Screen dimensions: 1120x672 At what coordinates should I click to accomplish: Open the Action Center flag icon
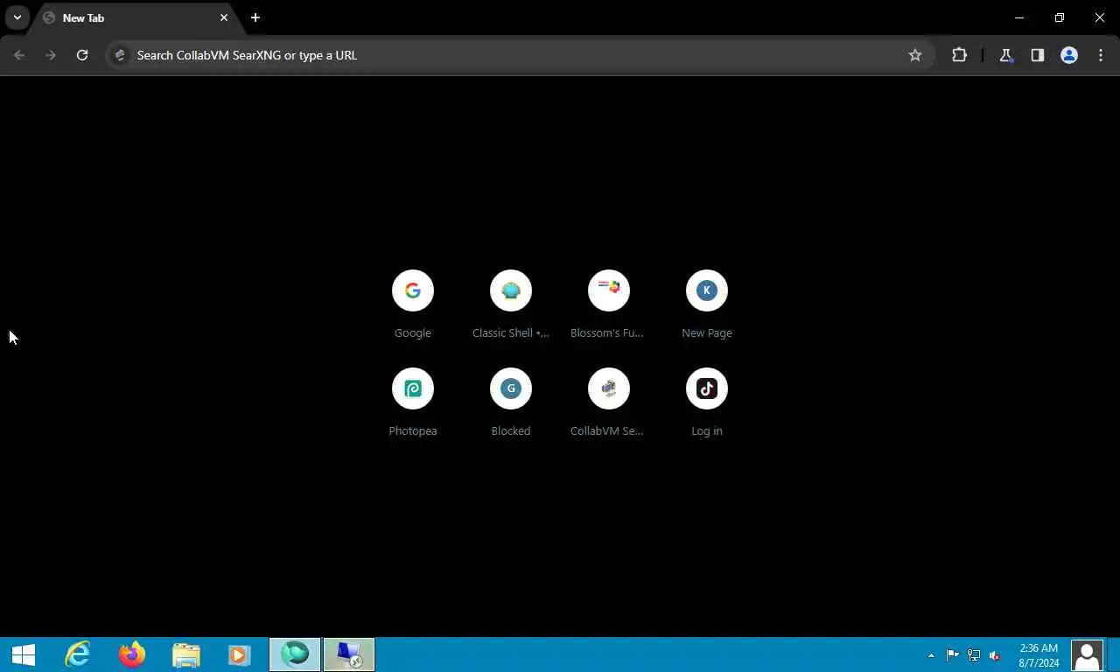[x=952, y=655]
